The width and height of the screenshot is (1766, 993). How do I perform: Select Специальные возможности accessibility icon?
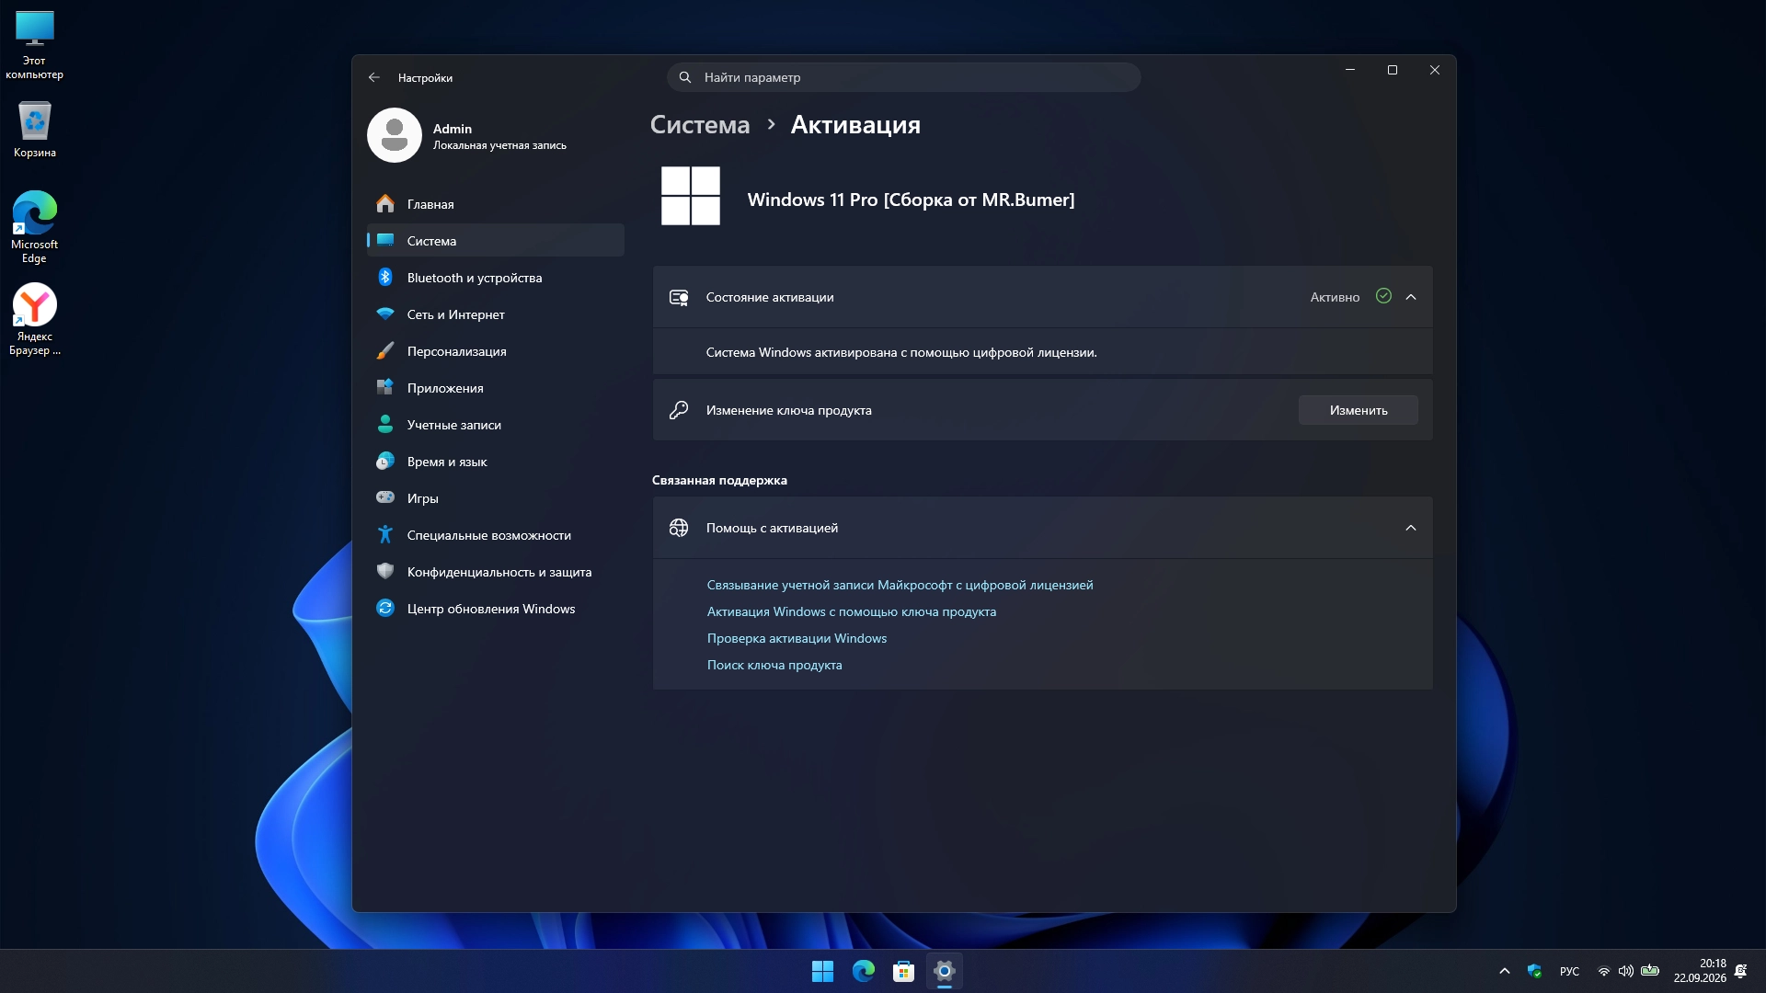[384, 535]
